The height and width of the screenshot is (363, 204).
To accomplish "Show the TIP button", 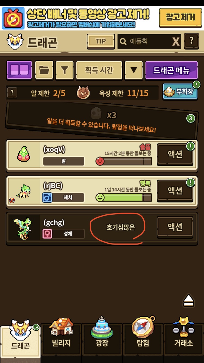I will pos(101,41).
